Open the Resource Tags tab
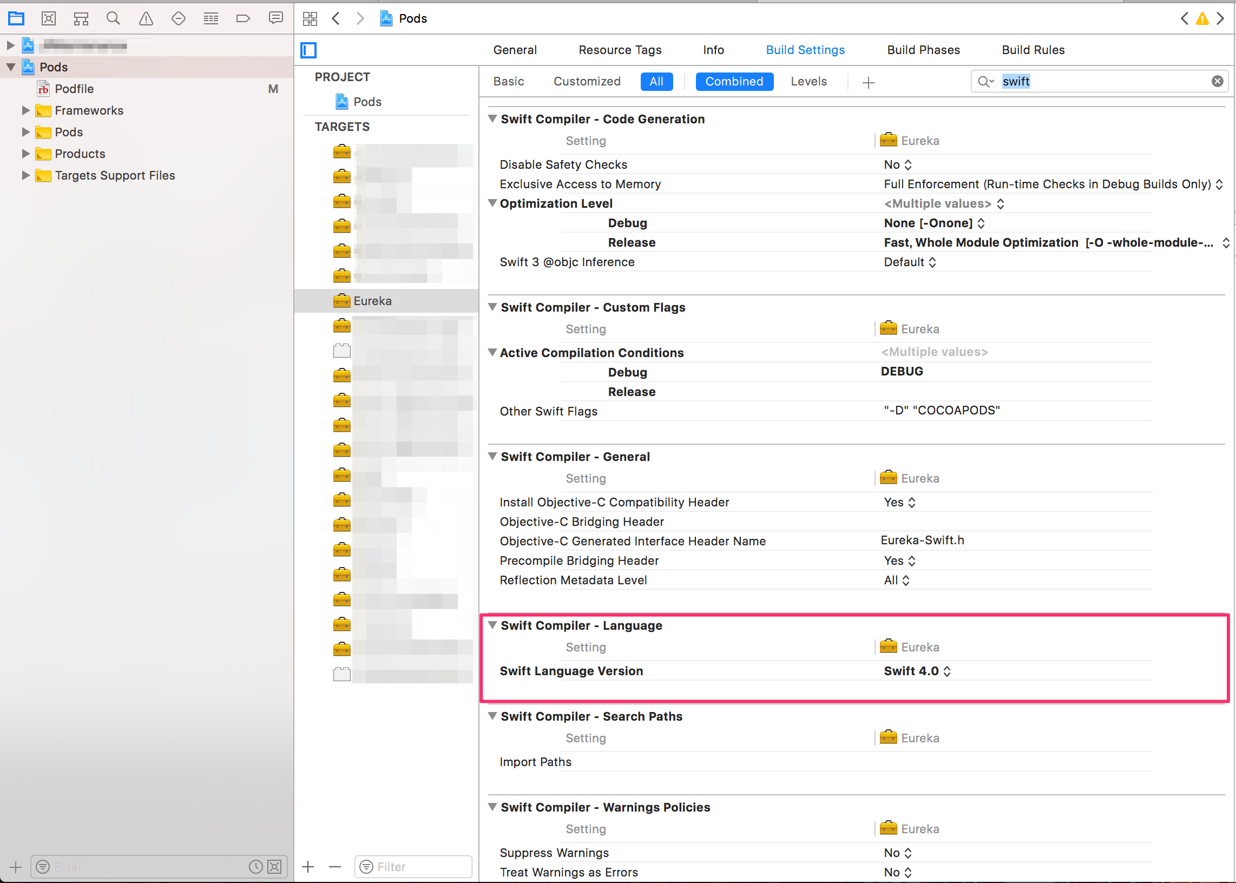 [620, 49]
